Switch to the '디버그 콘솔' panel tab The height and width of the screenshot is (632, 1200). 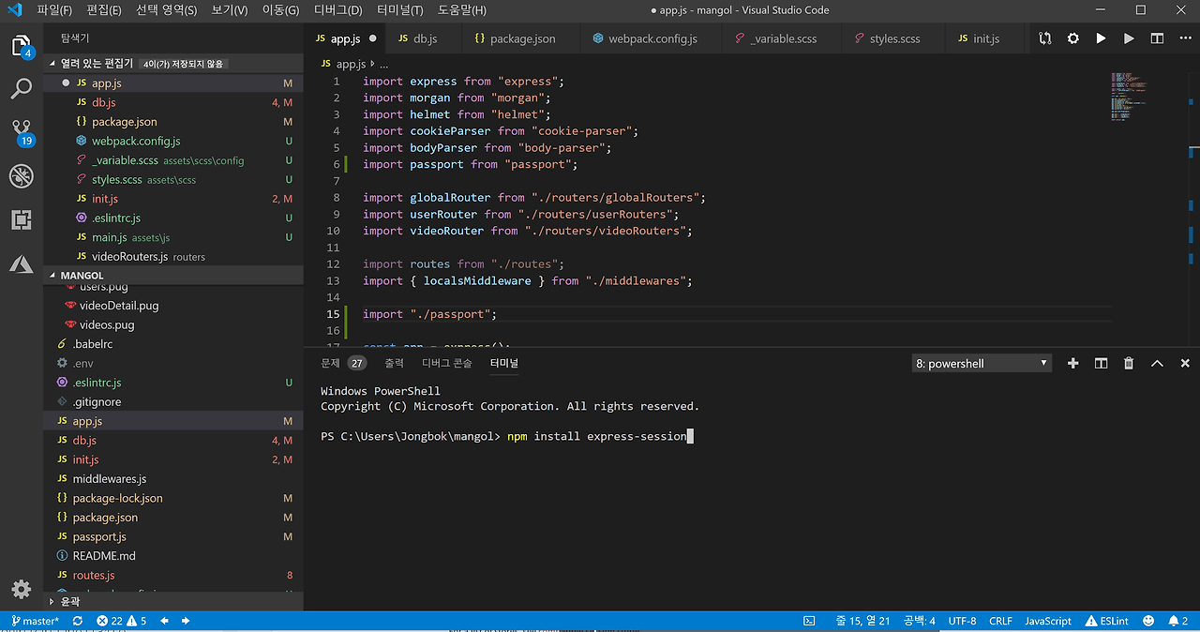447,363
